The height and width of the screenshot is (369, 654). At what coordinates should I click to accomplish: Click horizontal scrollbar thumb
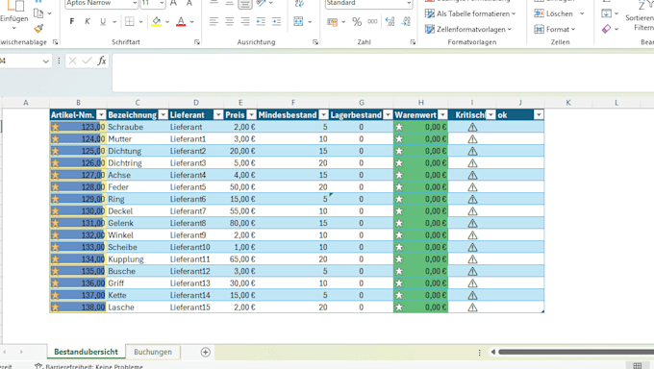pos(576,353)
